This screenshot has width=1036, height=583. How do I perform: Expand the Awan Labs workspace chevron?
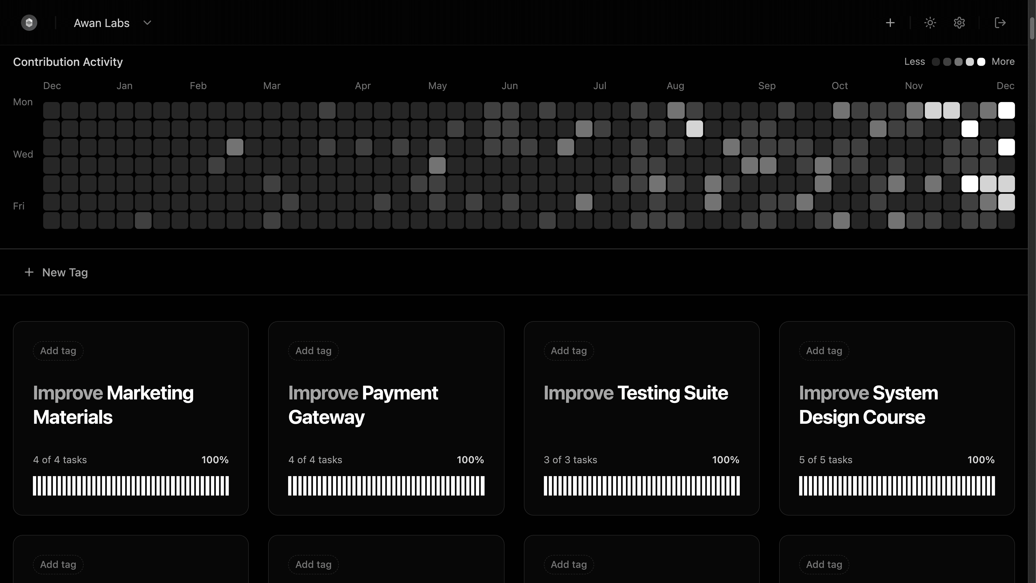pyautogui.click(x=147, y=23)
